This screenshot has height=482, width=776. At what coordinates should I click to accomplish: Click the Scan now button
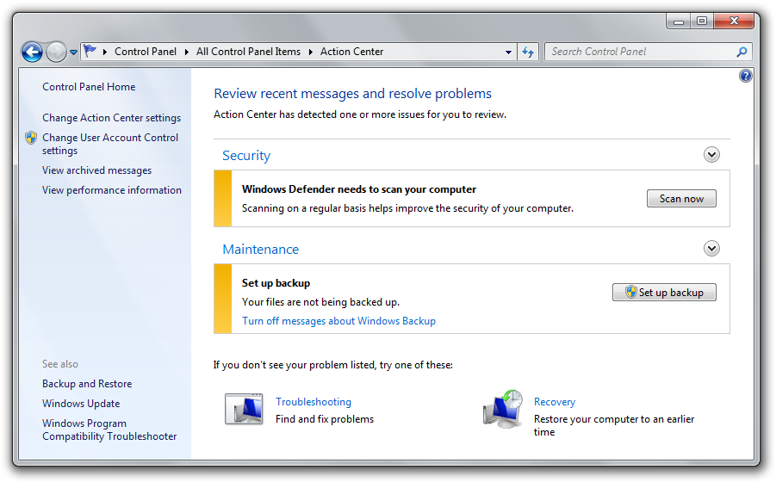[x=681, y=198]
